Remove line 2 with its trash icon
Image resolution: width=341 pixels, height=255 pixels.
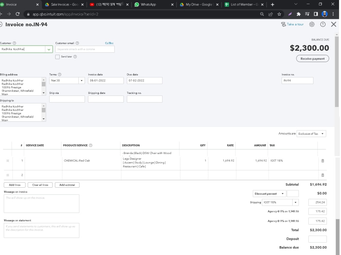(x=323, y=175)
